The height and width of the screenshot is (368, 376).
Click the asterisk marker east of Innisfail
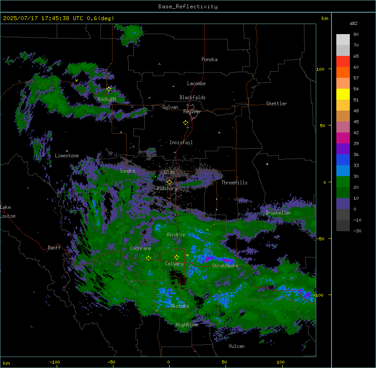pos(219,132)
